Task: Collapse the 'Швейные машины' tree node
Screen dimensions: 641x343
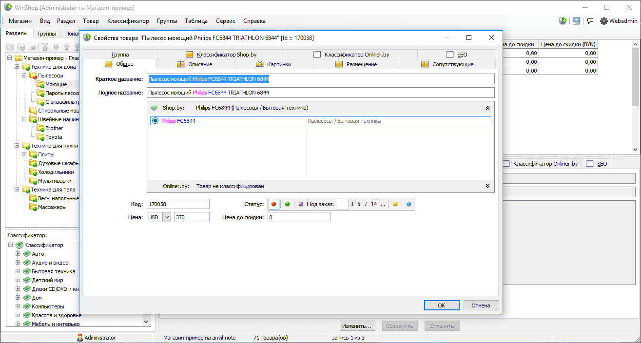Action: click(24, 119)
